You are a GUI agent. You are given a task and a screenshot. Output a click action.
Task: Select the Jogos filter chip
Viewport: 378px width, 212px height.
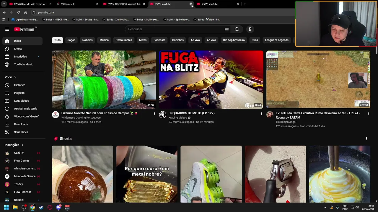click(x=71, y=40)
